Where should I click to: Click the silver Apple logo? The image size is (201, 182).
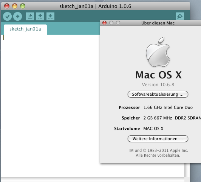158,52
